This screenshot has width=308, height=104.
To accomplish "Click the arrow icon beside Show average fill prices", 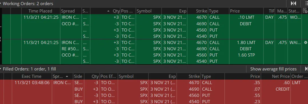I will (306, 69).
